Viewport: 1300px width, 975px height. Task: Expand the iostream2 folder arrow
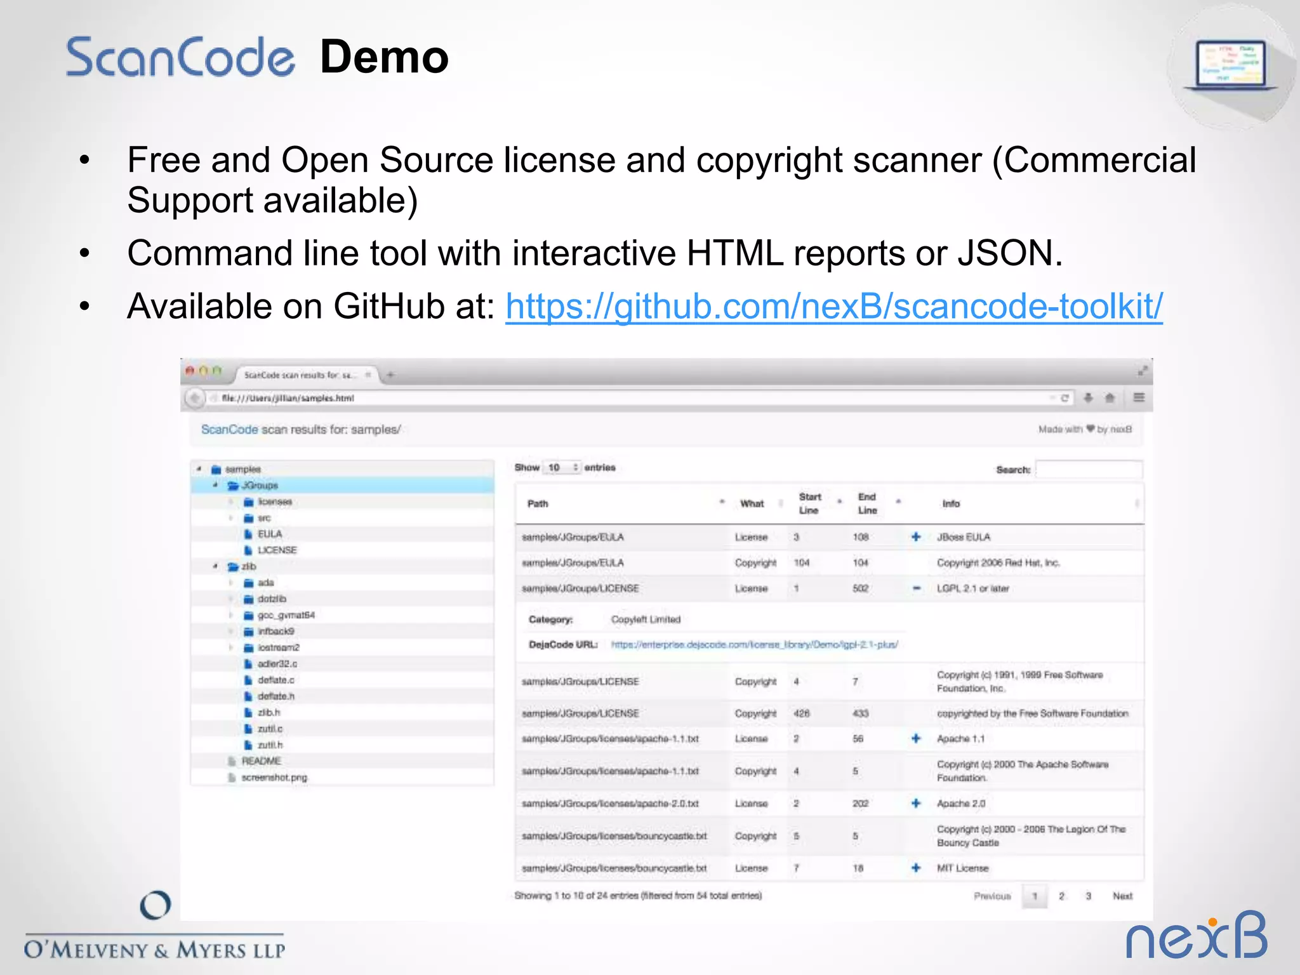click(x=231, y=647)
